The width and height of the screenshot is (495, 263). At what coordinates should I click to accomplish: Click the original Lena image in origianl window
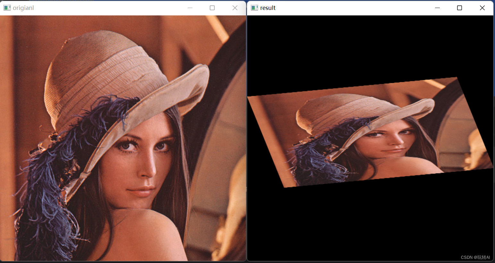[x=123, y=138]
